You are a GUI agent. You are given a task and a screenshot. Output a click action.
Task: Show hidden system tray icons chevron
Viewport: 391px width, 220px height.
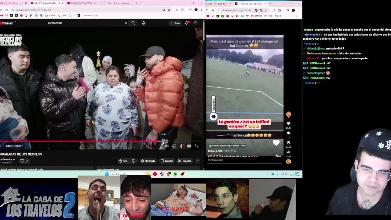[268, 174]
